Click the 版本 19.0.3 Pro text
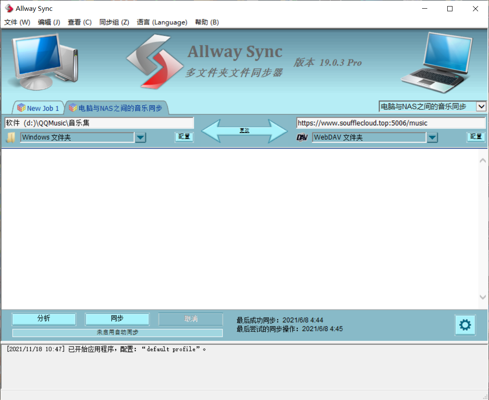The height and width of the screenshot is (400, 489). 327,62
